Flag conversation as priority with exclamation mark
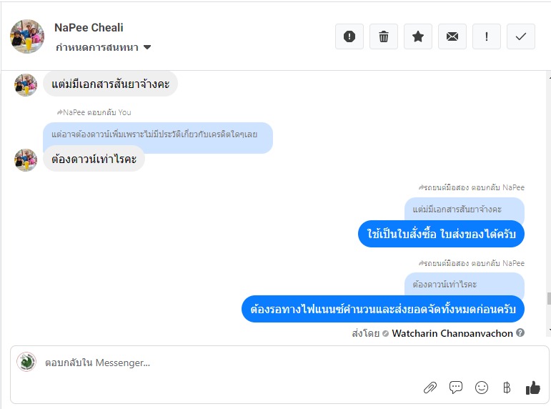 tap(487, 36)
